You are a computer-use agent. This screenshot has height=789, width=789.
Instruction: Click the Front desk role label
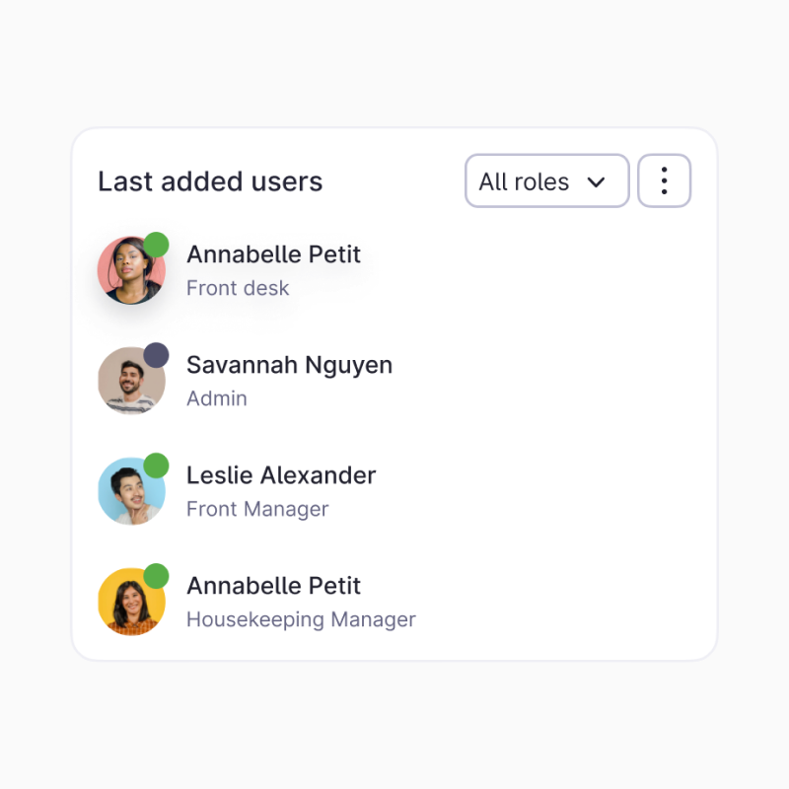pos(238,289)
